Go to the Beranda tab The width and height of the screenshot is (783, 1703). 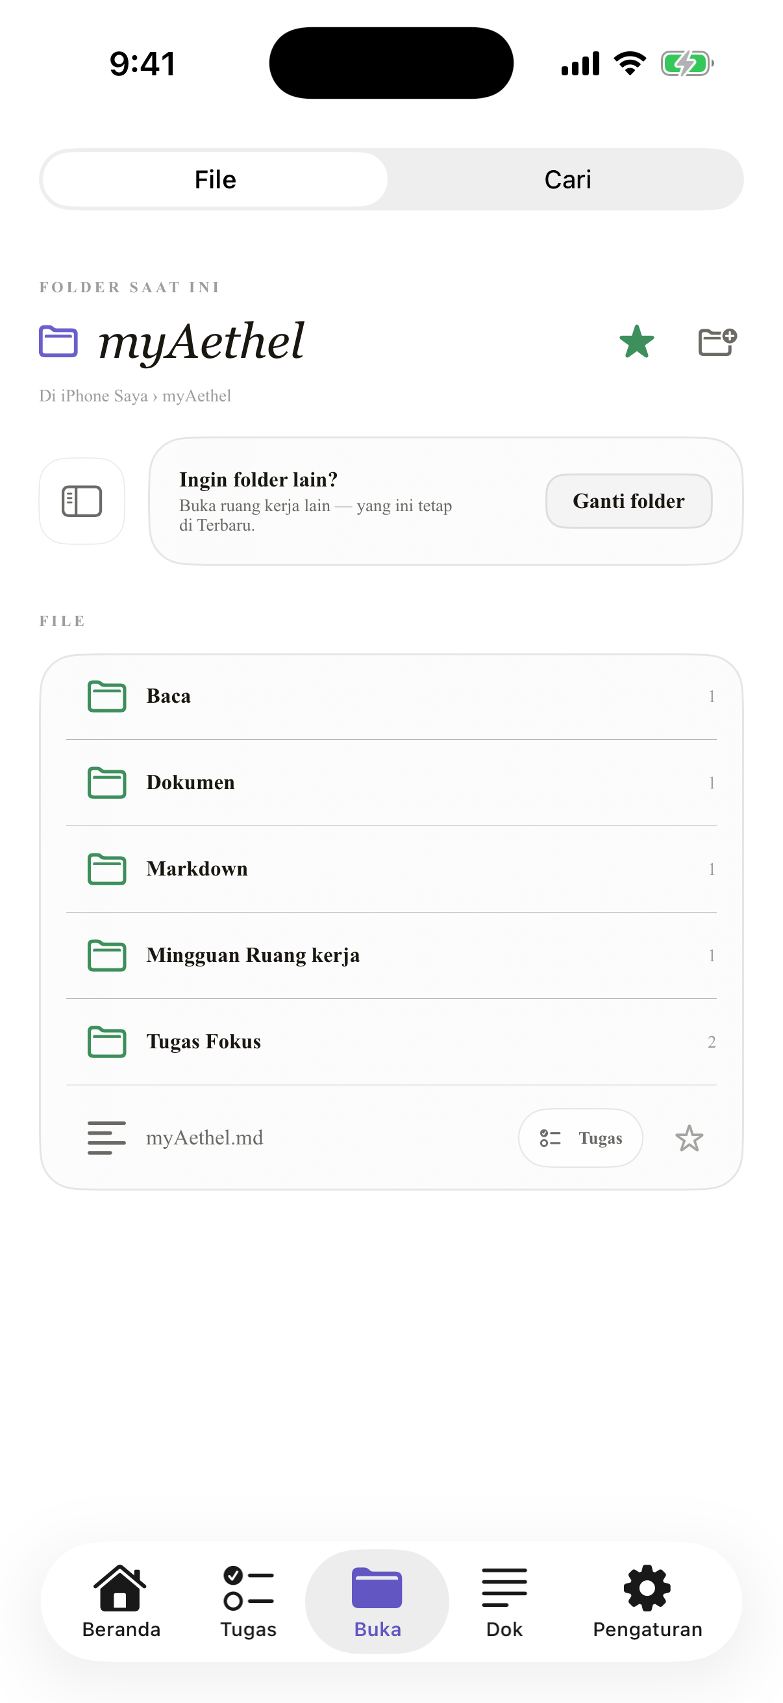coord(121,1601)
